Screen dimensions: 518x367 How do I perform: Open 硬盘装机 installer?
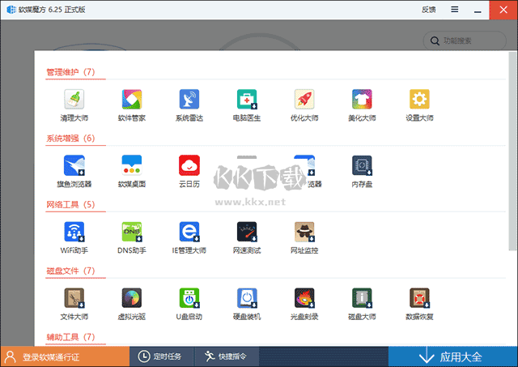[x=247, y=298]
